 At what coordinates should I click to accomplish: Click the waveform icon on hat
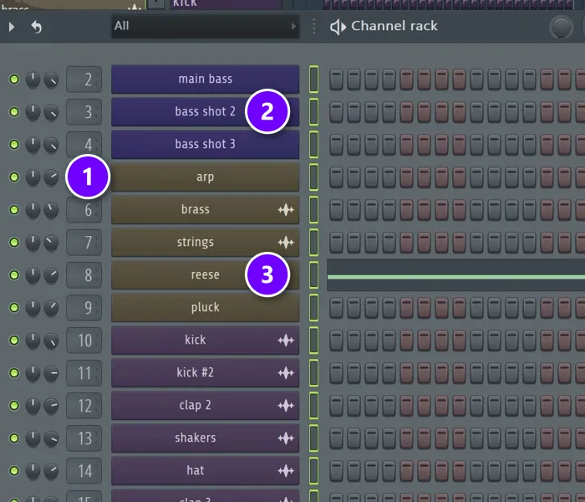(286, 470)
